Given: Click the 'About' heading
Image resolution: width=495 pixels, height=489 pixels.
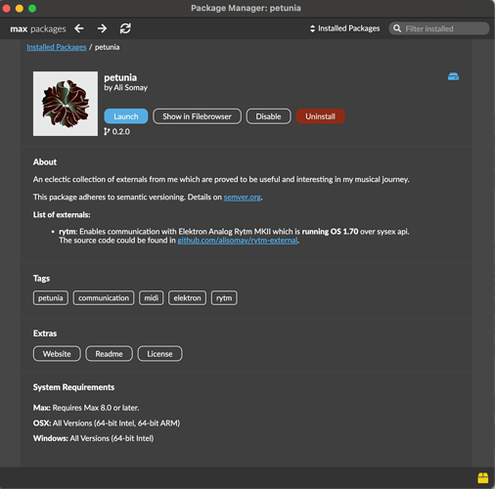Looking at the screenshot, I should click(45, 162).
